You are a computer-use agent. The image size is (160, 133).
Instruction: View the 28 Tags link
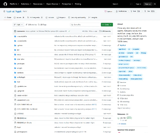pos(42,25)
